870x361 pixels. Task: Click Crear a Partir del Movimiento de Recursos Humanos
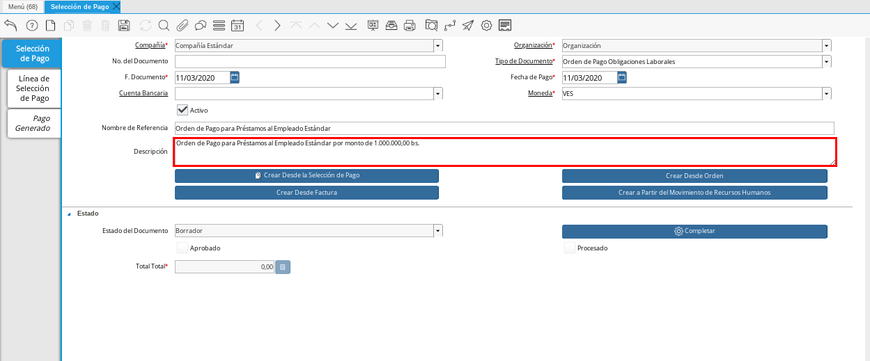[x=694, y=193]
